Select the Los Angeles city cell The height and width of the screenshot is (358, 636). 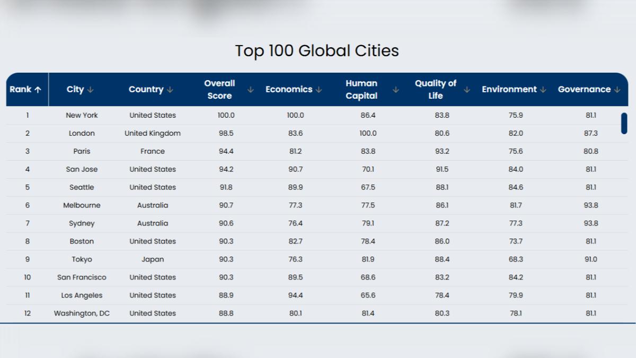pos(82,295)
